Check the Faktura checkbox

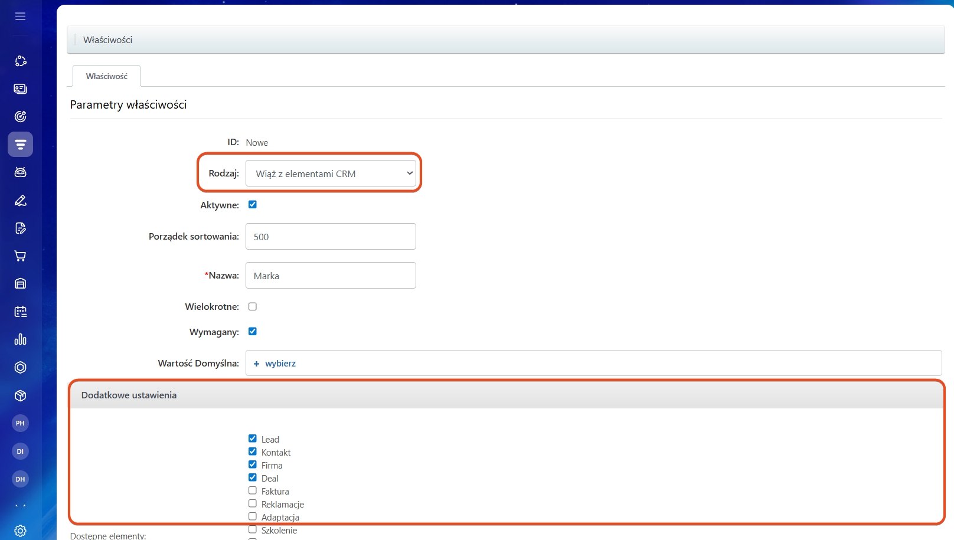click(x=253, y=490)
